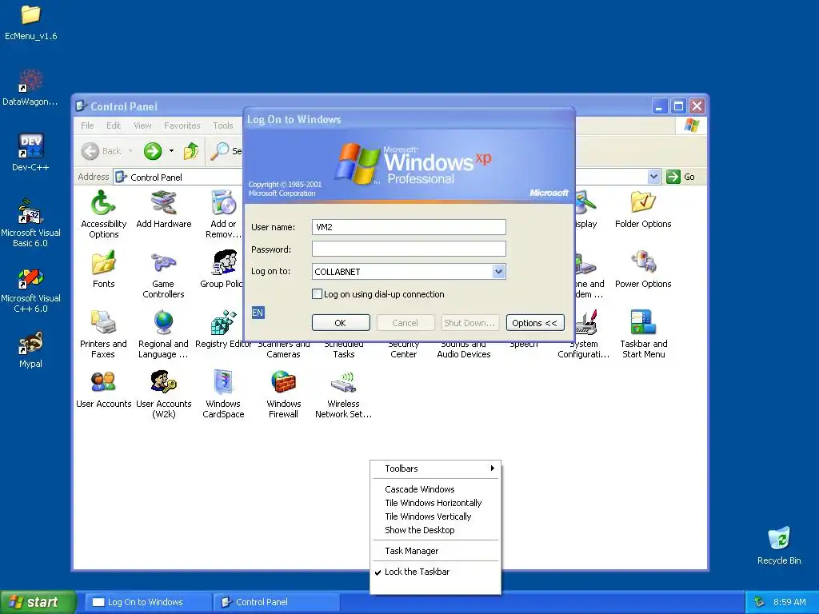The width and height of the screenshot is (819, 614).
Task: Open the Tools menu in Control Panel
Action: (223, 126)
